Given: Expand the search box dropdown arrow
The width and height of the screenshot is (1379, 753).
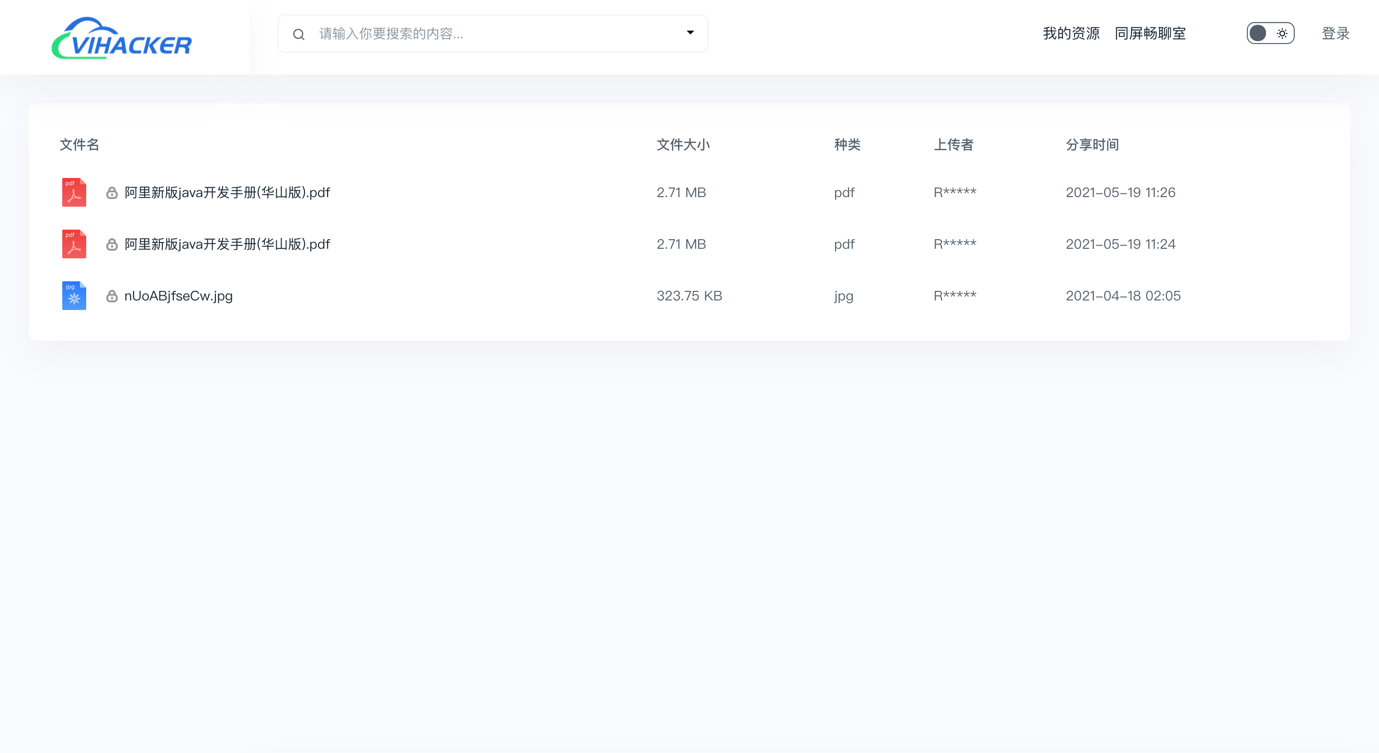Looking at the screenshot, I should point(690,33).
